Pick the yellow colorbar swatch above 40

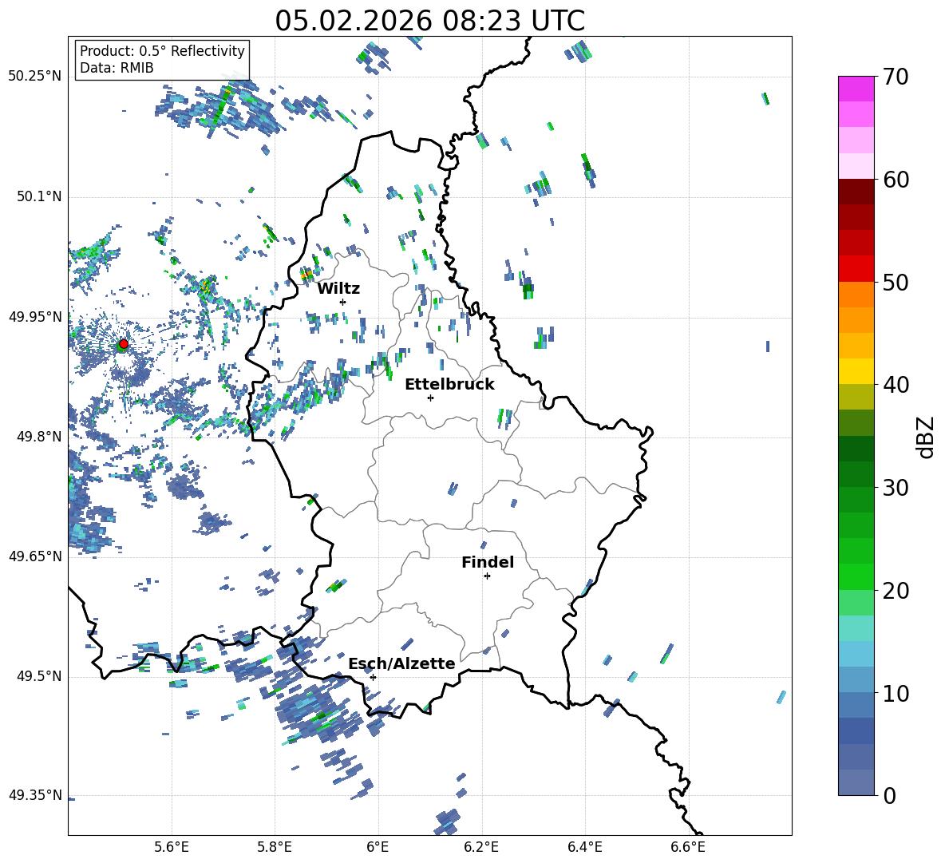coord(856,371)
